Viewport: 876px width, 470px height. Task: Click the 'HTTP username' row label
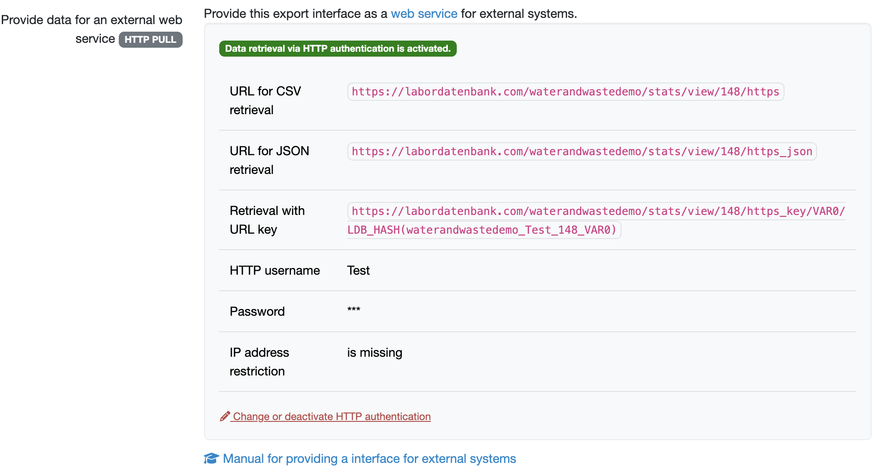[275, 271]
